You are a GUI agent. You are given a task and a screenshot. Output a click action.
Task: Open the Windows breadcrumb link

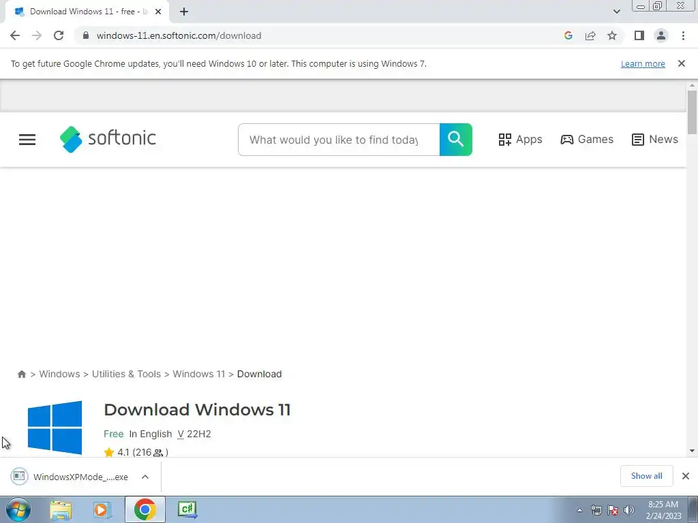[x=60, y=374]
